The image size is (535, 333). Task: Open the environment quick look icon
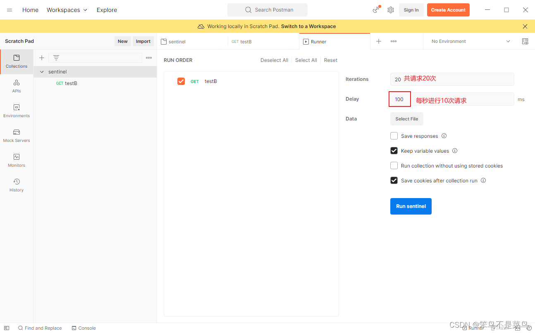[525, 41]
